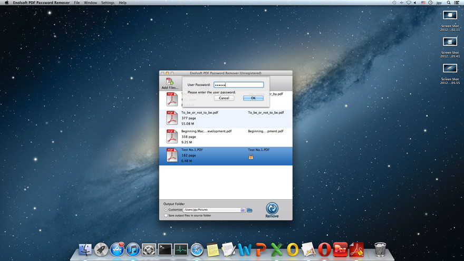Open the Wi-Fi status menu
464x261 pixels.
pyautogui.click(x=408, y=3)
